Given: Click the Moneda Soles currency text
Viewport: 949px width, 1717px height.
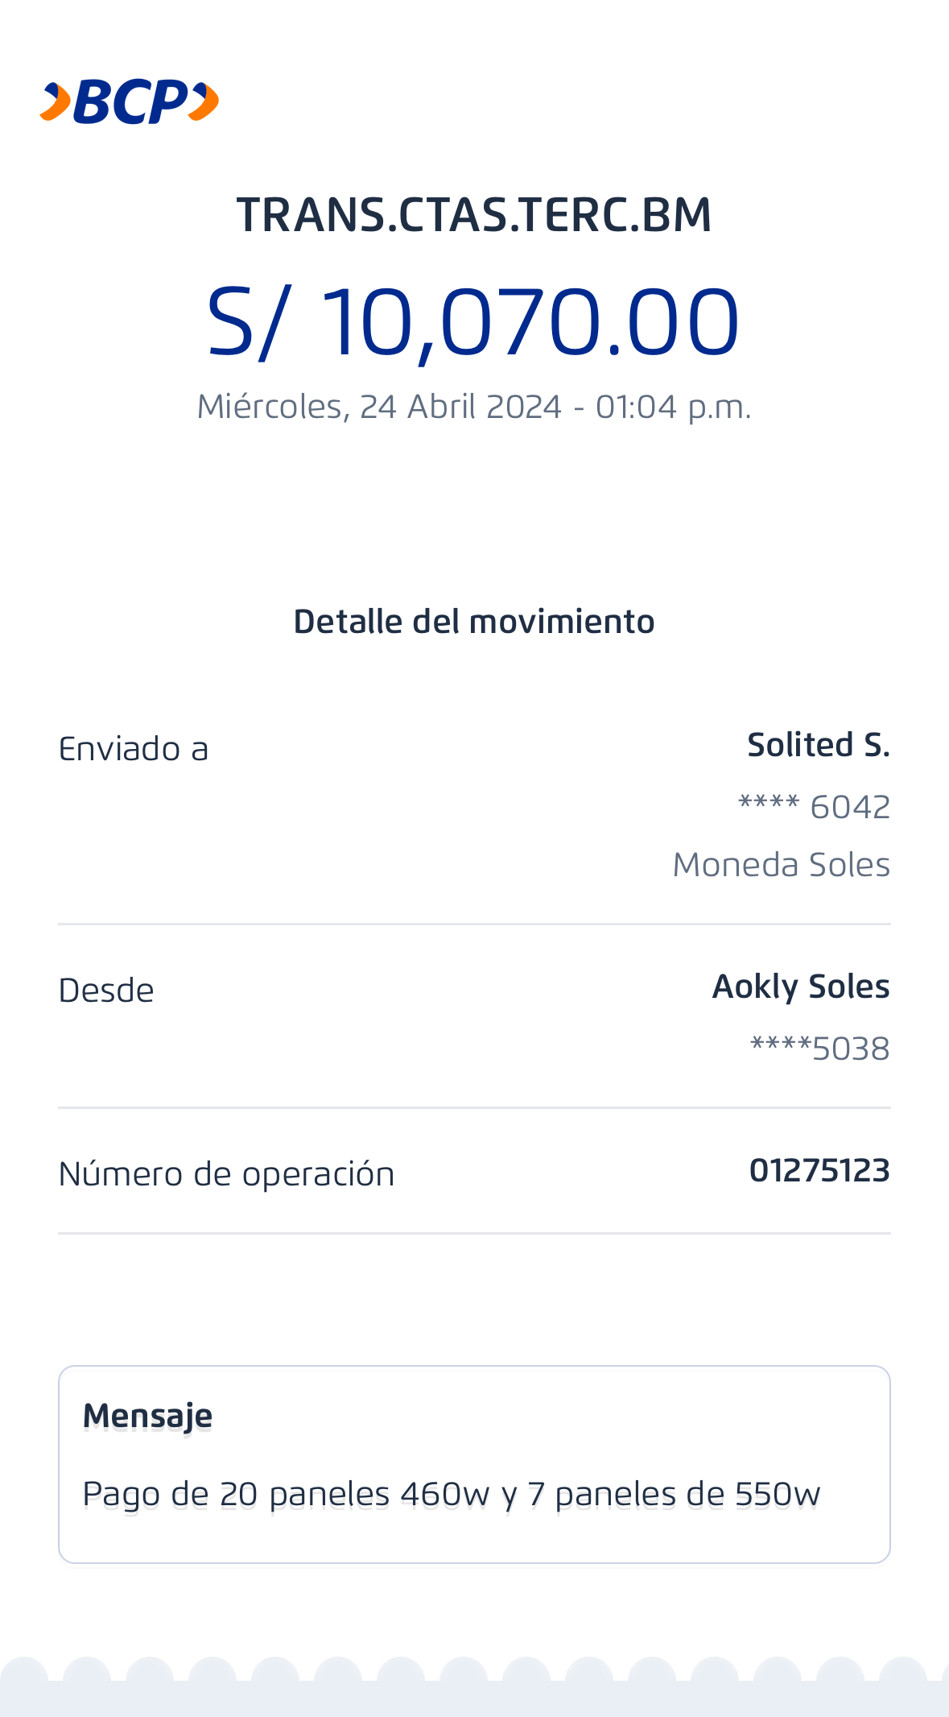Looking at the screenshot, I should (781, 865).
